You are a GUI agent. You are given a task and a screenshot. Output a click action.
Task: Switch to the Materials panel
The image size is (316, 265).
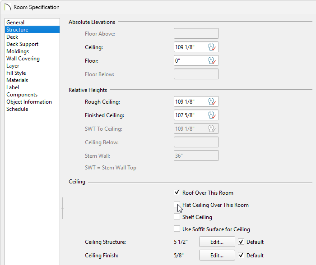[32, 80]
